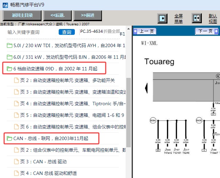
Task: Open the 默认视图 link
Action: click(213, 18)
